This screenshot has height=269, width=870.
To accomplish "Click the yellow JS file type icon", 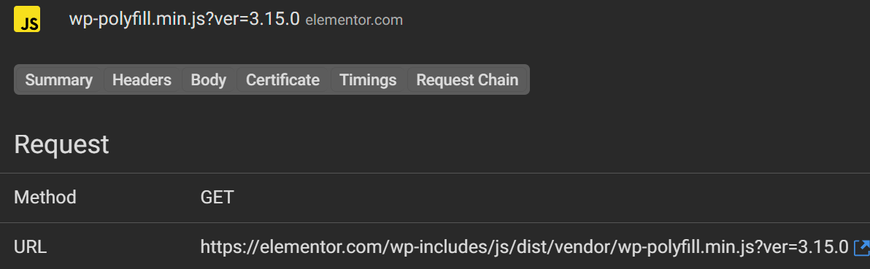I will click(26, 20).
